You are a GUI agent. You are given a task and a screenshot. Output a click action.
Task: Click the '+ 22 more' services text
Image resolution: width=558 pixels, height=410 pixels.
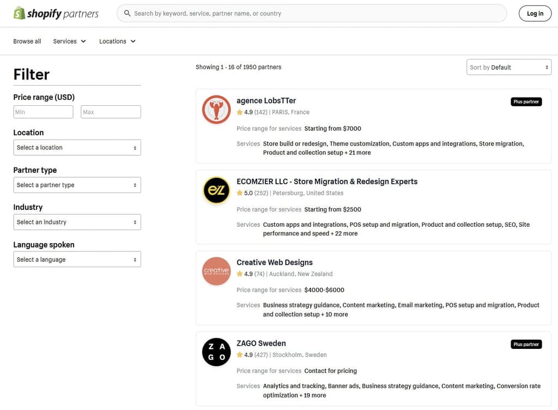point(344,233)
